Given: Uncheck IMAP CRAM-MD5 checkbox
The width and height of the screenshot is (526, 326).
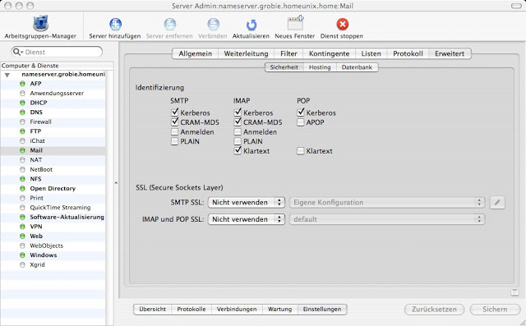Looking at the screenshot, I should coord(238,122).
